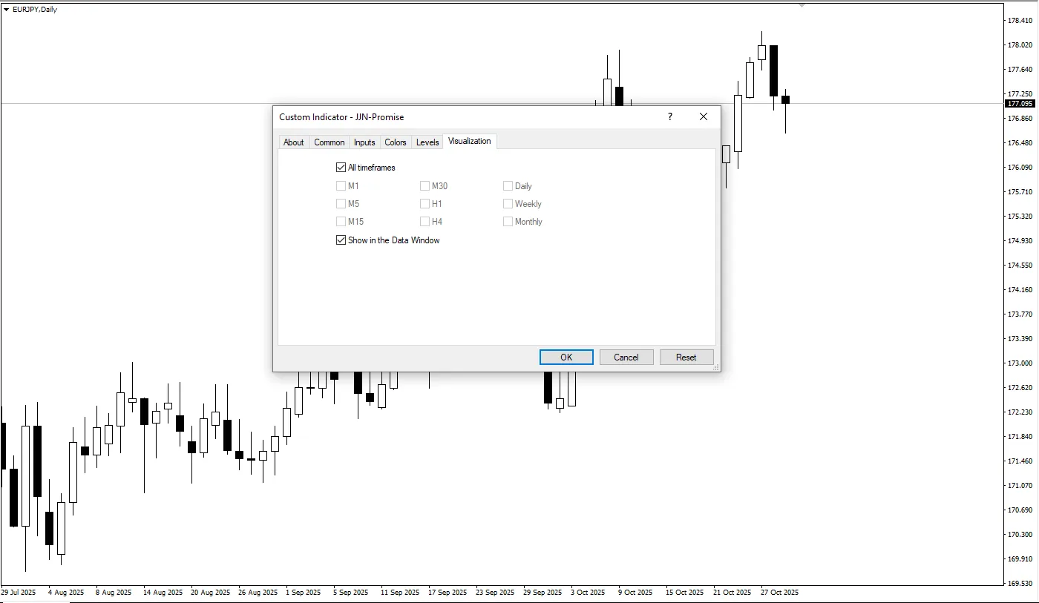
Task: Toggle the H1 timeframe checkbox
Action: 425,203
